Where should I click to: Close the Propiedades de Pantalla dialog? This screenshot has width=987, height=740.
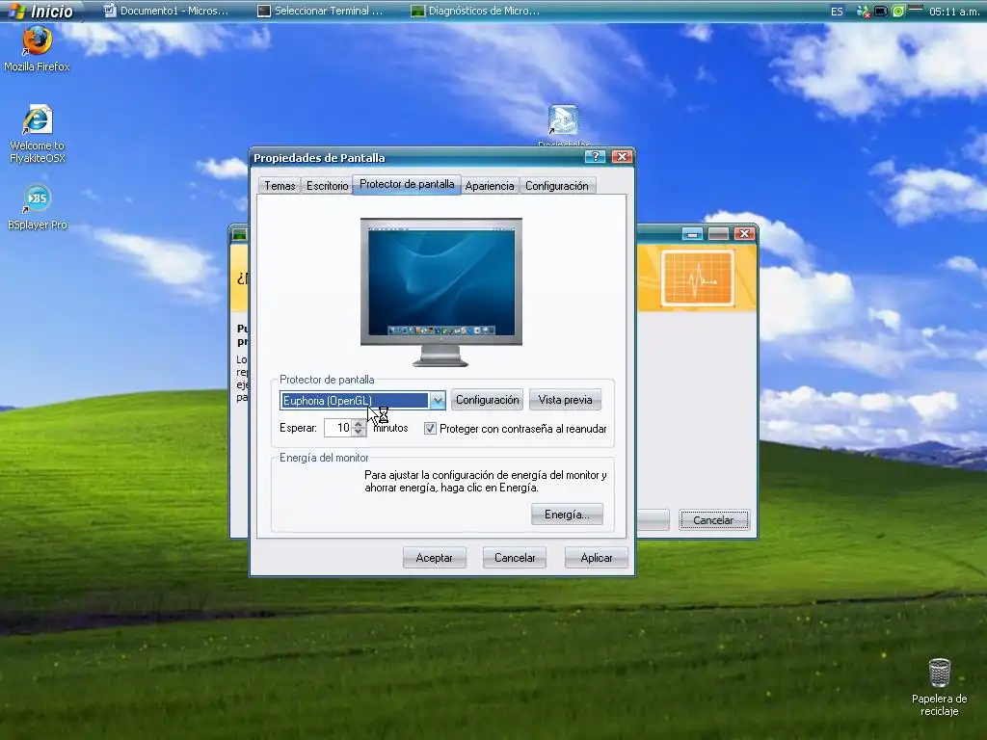(x=622, y=157)
